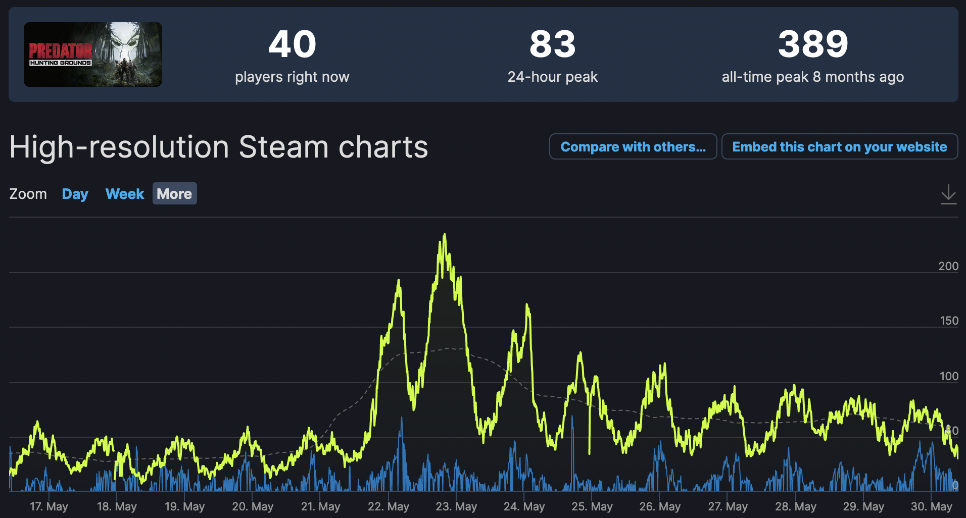Click the 23. May peak on the chart
Screen dimensions: 966x518
(445, 234)
